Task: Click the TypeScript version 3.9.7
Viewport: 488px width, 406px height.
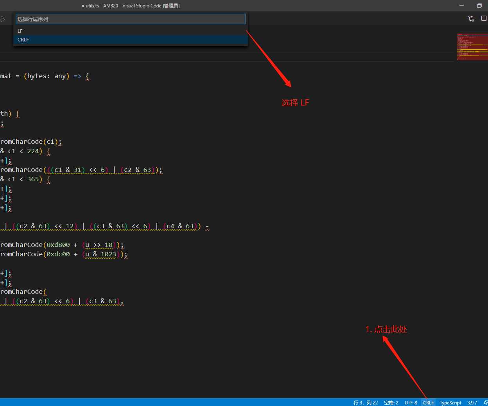Action: coord(472,402)
